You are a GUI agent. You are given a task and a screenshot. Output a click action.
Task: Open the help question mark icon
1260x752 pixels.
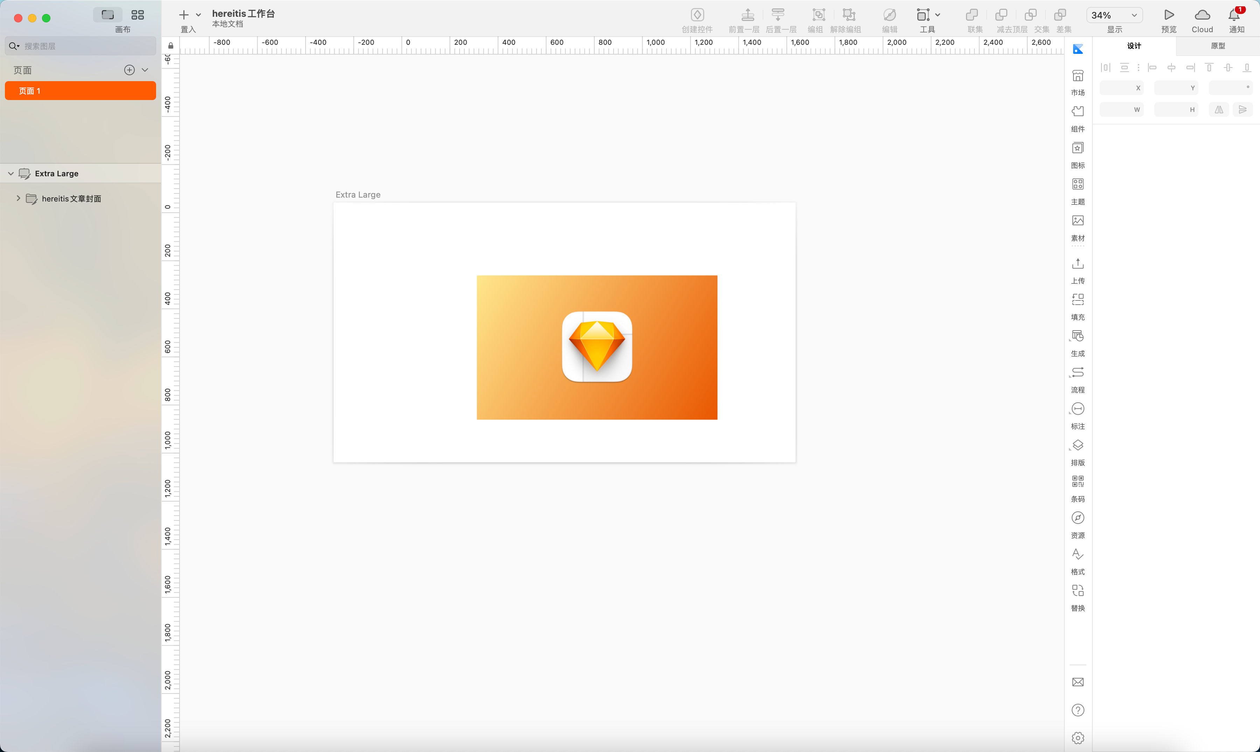tap(1077, 710)
